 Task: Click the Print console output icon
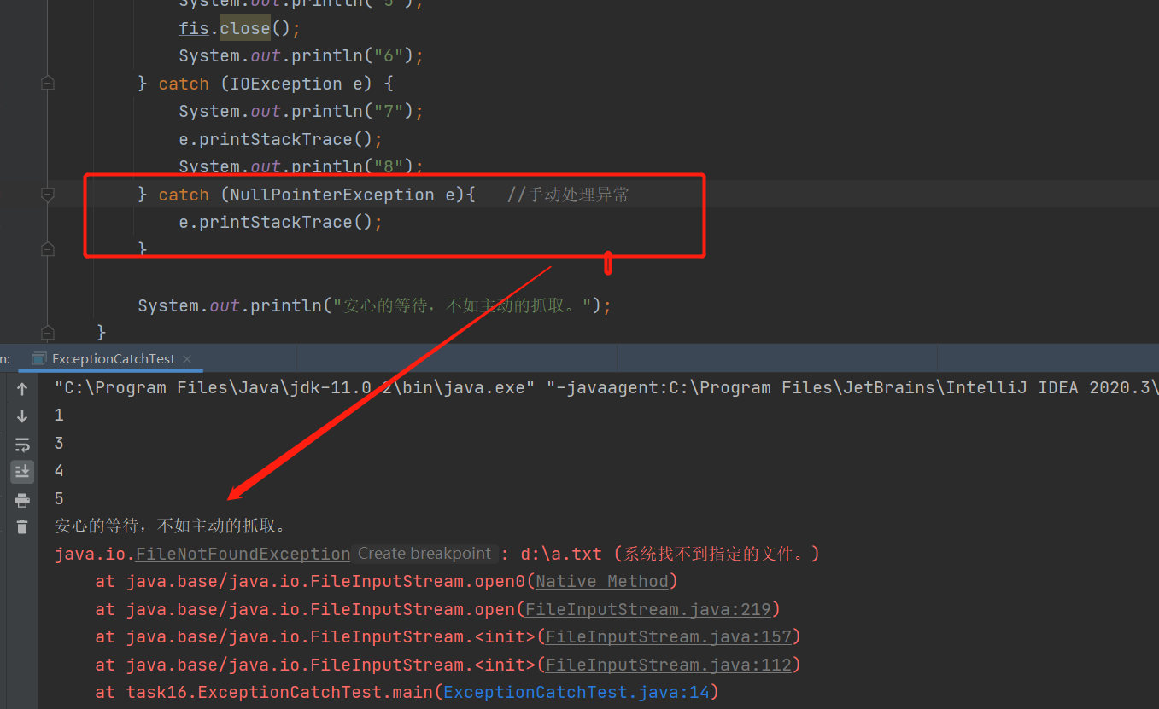point(22,500)
